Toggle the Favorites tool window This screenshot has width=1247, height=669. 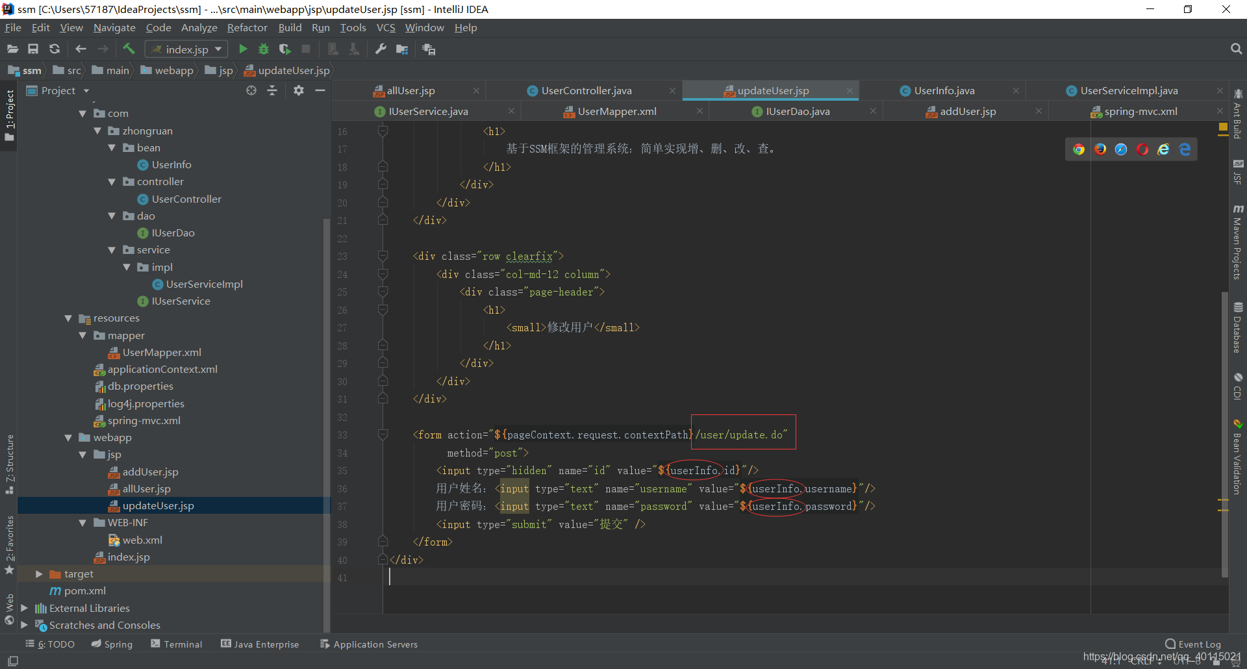coord(9,546)
